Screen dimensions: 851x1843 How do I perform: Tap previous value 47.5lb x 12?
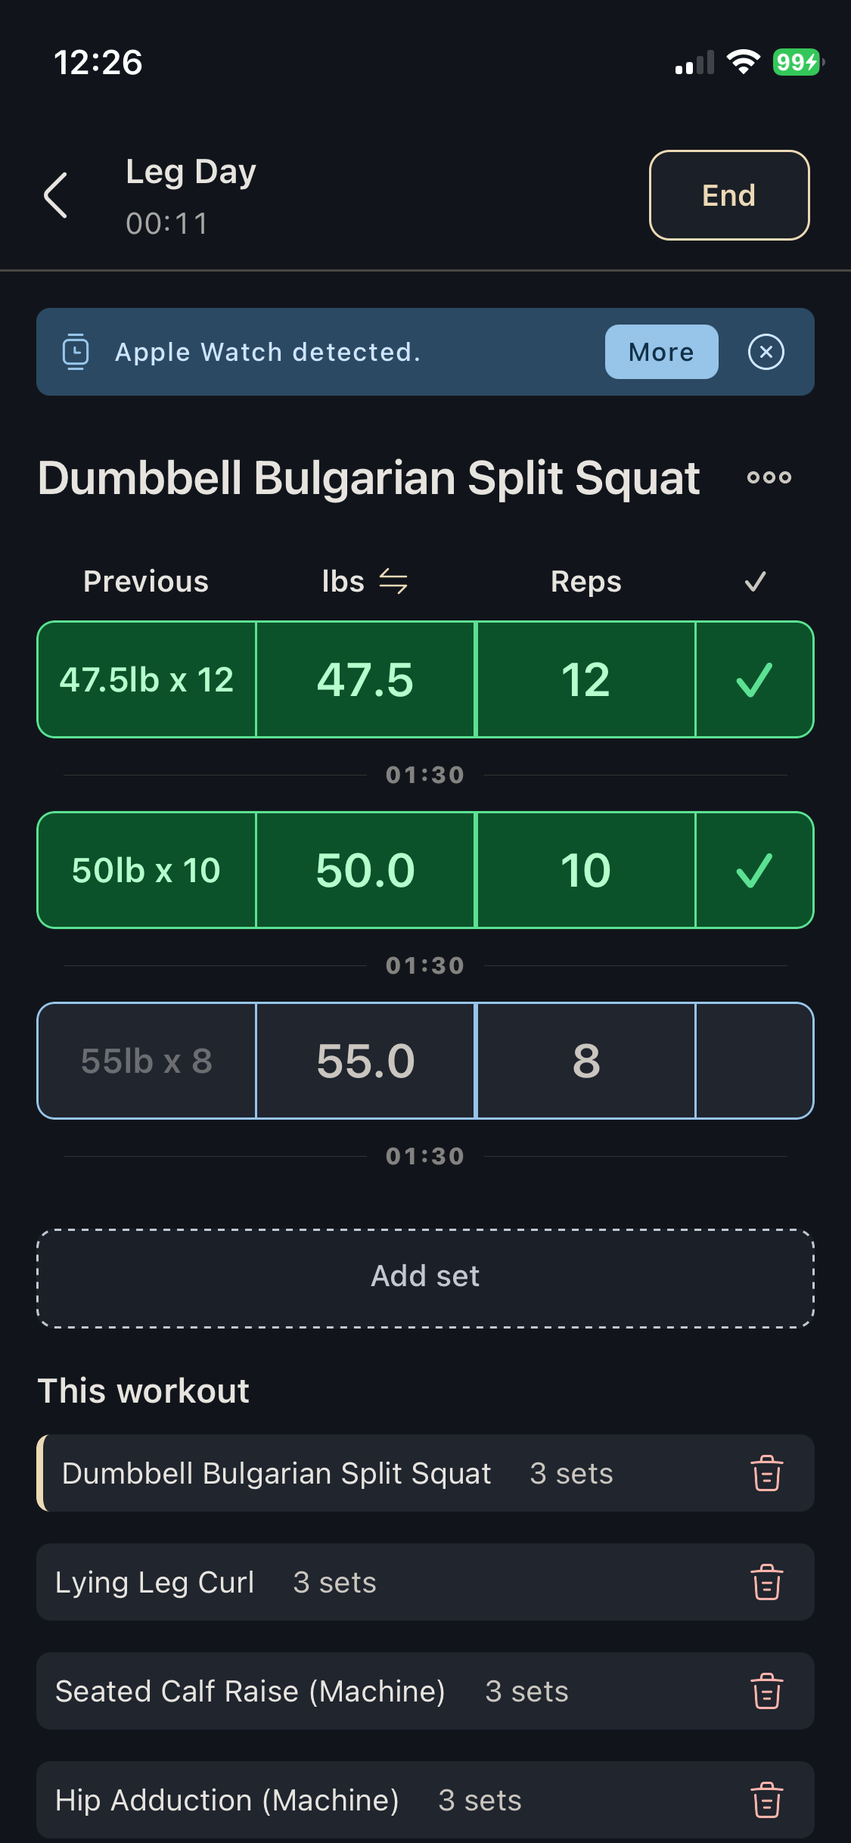point(147,679)
